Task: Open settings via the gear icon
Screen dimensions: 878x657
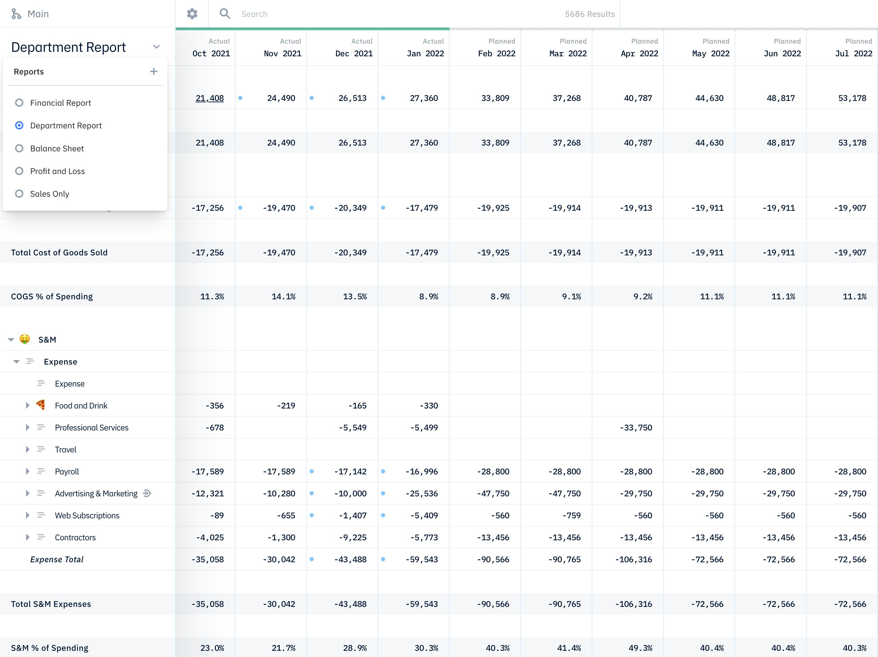Action: coord(192,14)
